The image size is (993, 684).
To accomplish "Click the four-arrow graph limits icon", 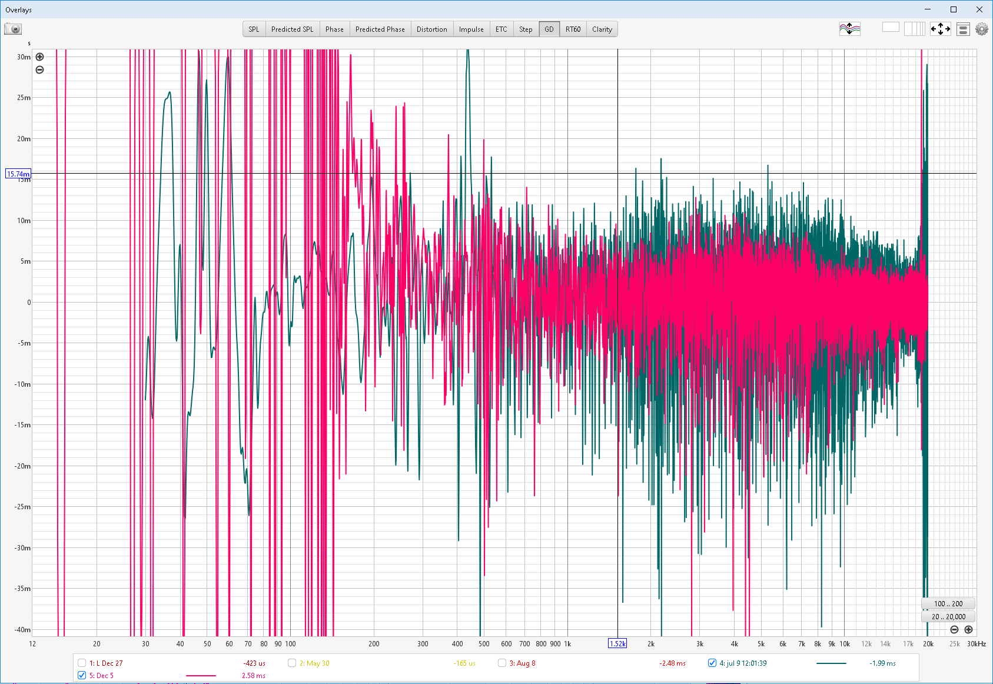I will (x=940, y=29).
